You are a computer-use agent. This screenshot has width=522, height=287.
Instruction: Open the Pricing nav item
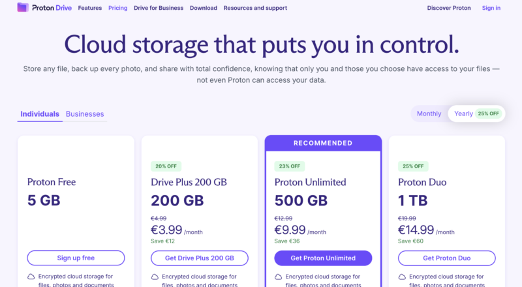118,8
